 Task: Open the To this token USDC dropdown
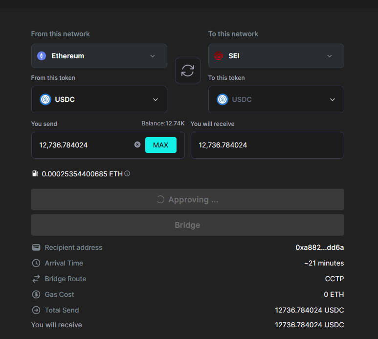point(276,99)
